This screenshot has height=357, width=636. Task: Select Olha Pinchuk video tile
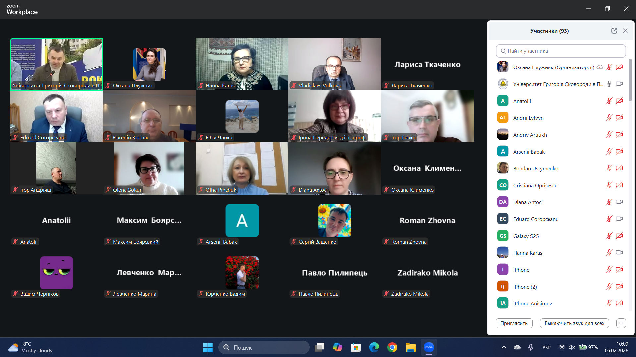[x=242, y=168]
